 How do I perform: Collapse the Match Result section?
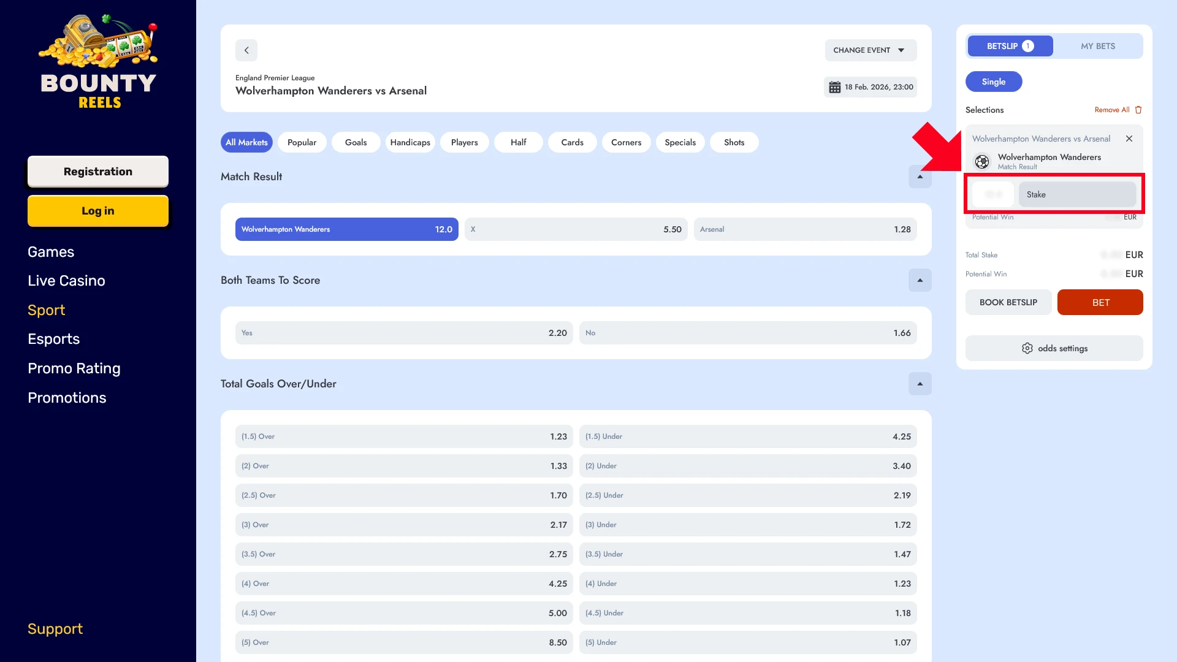pos(920,177)
